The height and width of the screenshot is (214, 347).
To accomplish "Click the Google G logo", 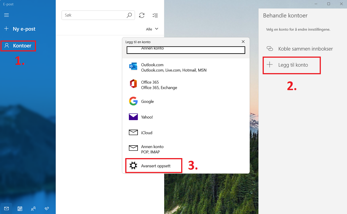I will pos(133,101).
